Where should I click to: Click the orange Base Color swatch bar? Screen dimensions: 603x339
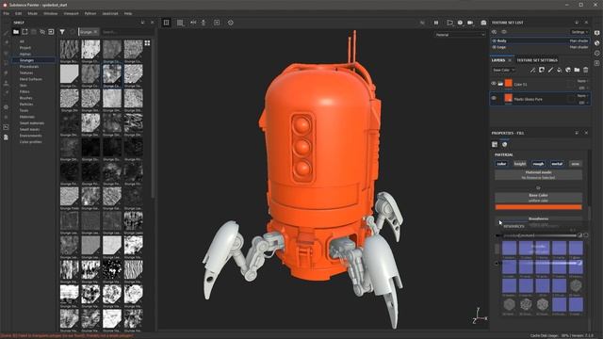coord(538,207)
